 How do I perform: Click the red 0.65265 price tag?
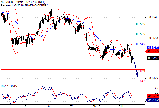(152, 51)
